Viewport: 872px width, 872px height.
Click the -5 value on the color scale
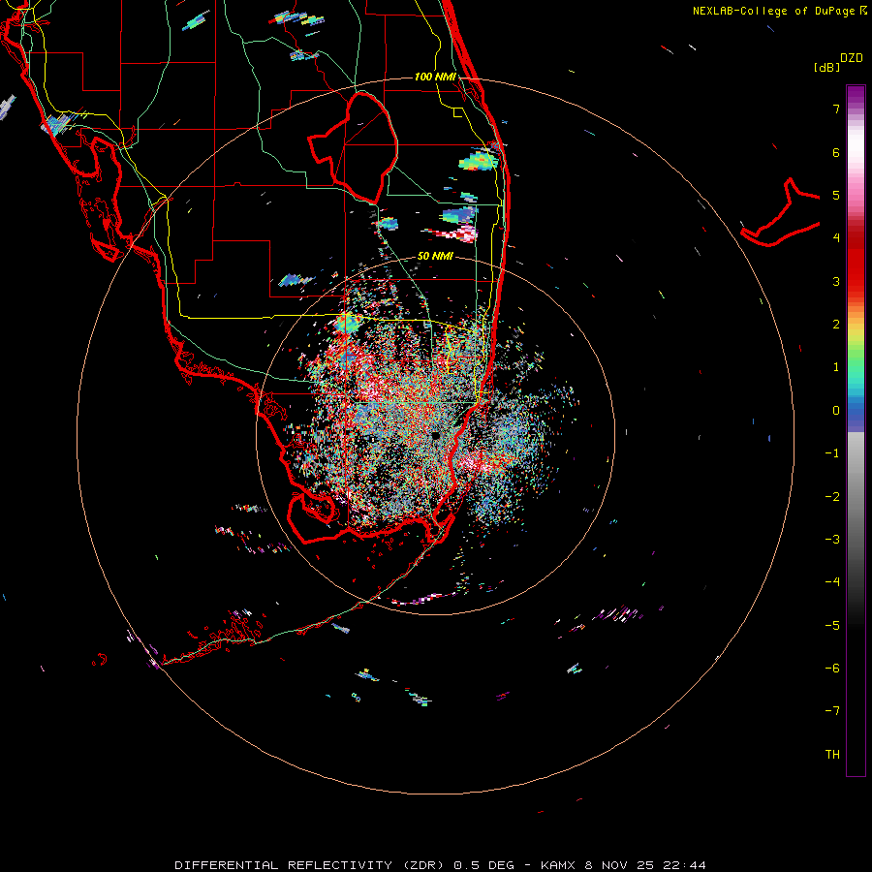point(832,626)
